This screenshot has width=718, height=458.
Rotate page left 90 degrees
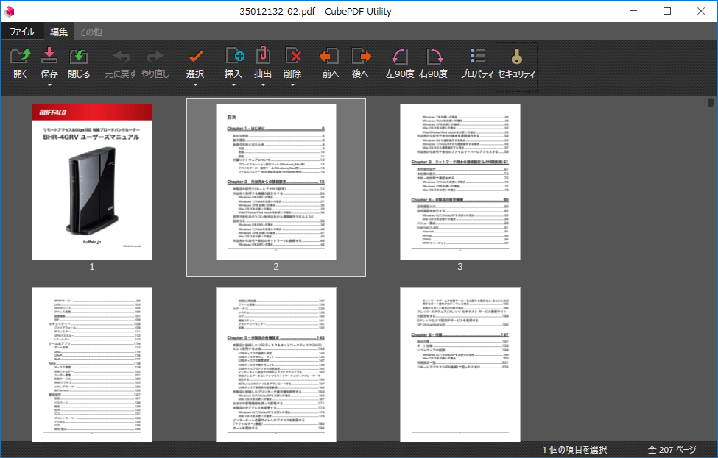(x=400, y=57)
